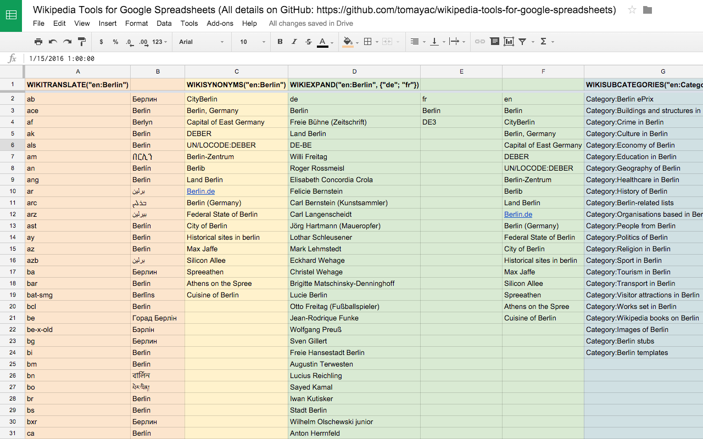Toggle bold formatting

tap(280, 42)
